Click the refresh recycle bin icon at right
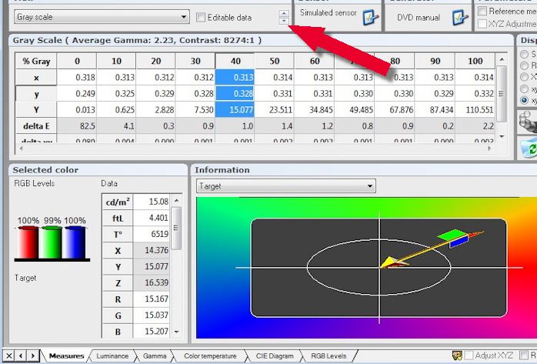Screen dimensions: 537x364 pos(529,149)
